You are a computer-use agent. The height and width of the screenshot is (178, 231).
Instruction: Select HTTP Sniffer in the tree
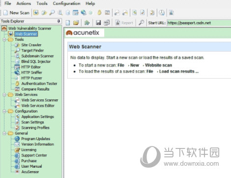tap(31, 73)
